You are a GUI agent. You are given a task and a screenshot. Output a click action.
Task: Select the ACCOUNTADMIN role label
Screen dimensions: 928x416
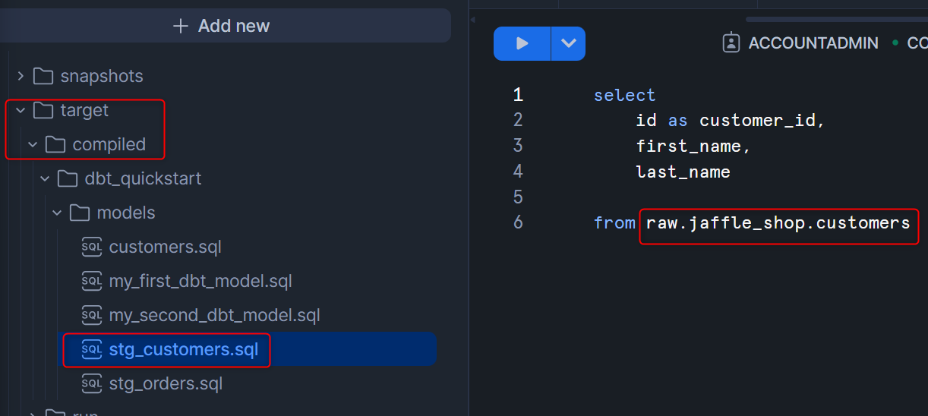813,43
